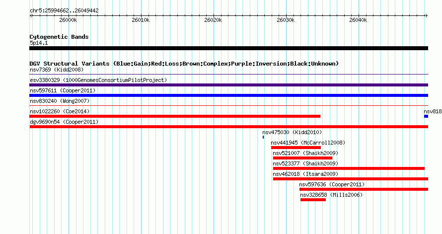
Task: Select the small blue bar under nsv818
Action: (426, 116)
